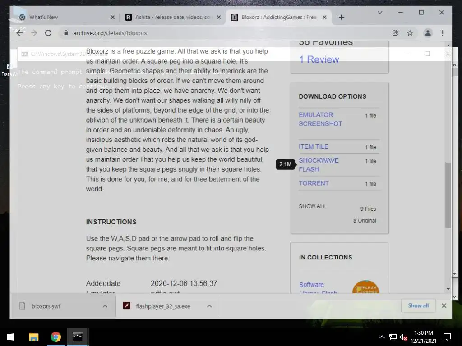Image resolution: width=462 pixels, height=346 pixels.
Task: Close the What's New tab
Action: (112, 18)
